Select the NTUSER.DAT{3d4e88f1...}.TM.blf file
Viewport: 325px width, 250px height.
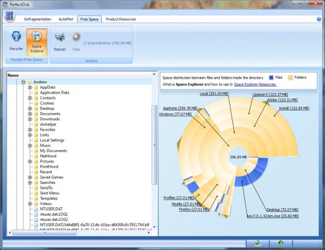(x=94, y=224)
